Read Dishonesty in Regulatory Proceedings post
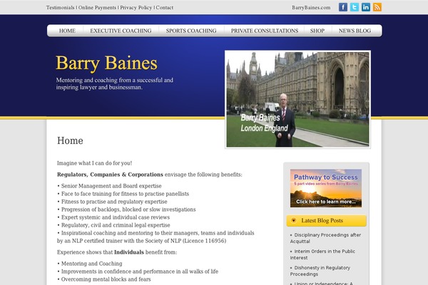The width and height of the screenshot is (428, 285). 320,271
